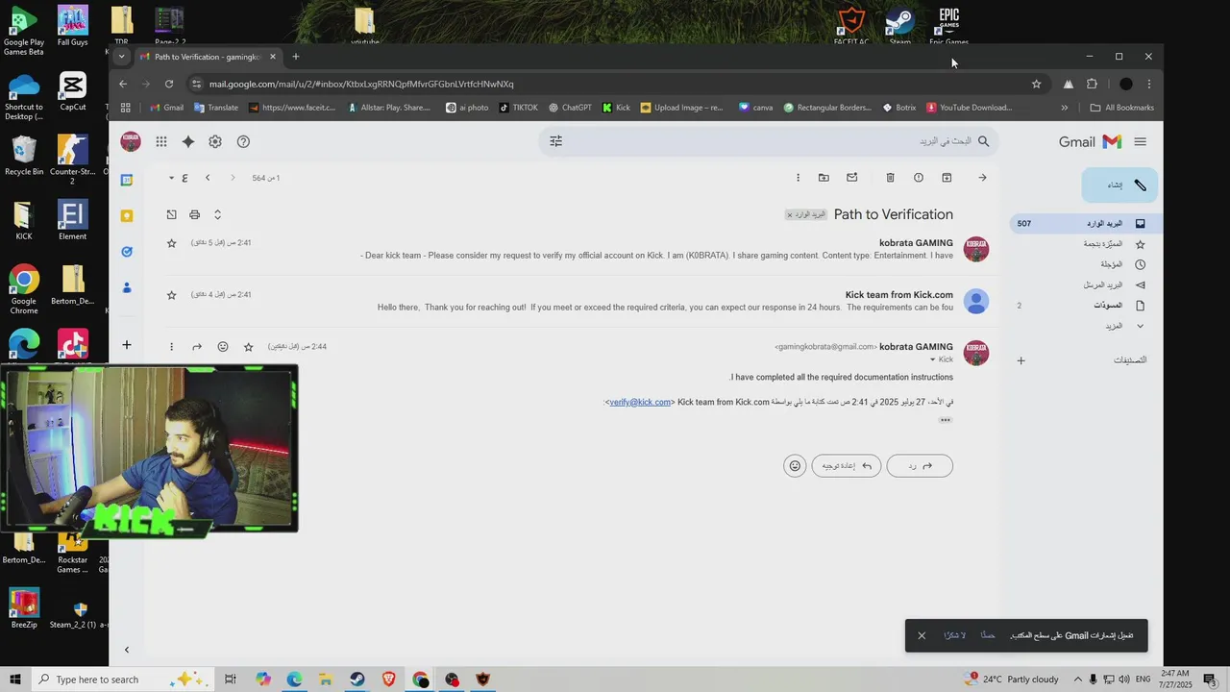Show recipient details arrow beside Kick
Screen dimensions: 1230x692
[932, 359]
